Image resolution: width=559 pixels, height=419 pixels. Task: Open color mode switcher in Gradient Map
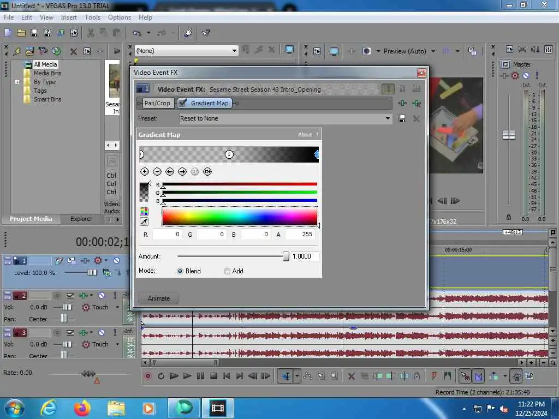pyautogui.click(x=144, y=212)
